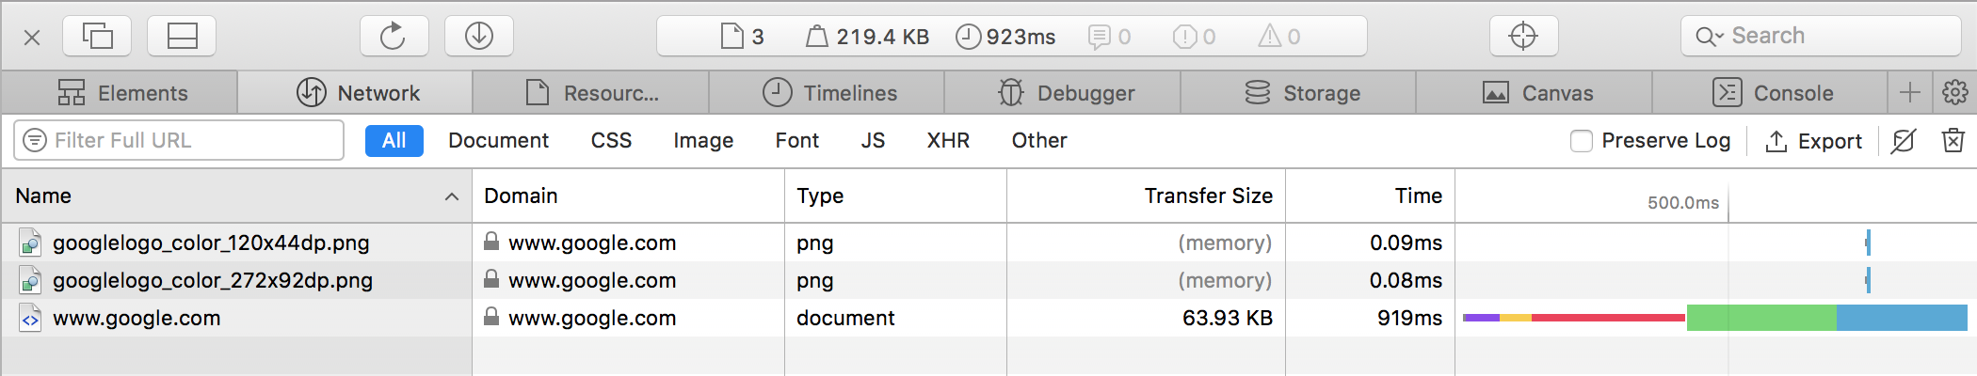Click lock icon in the document row
Screen dimensions: 1977x376
490,317
